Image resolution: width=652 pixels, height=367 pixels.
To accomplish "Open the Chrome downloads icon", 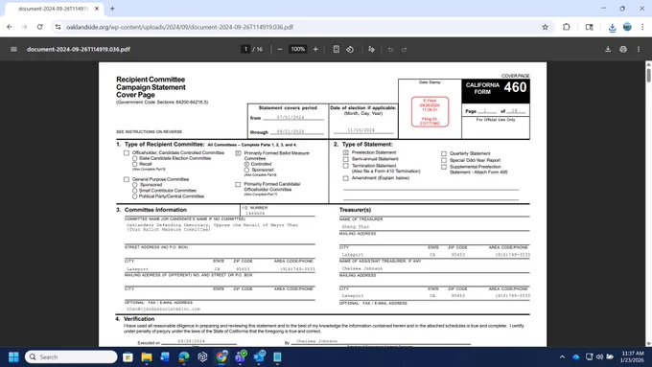I will pos(612,28).
